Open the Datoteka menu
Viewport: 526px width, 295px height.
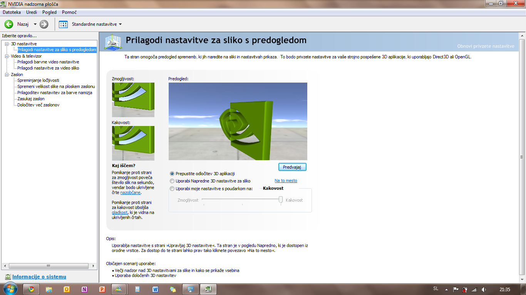[12, 12]
